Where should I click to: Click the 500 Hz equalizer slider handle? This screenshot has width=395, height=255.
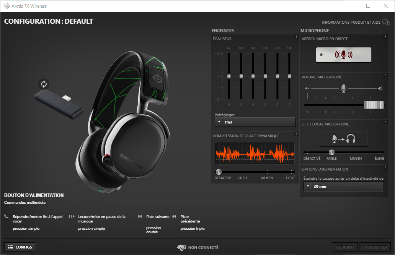pos(253,76)
